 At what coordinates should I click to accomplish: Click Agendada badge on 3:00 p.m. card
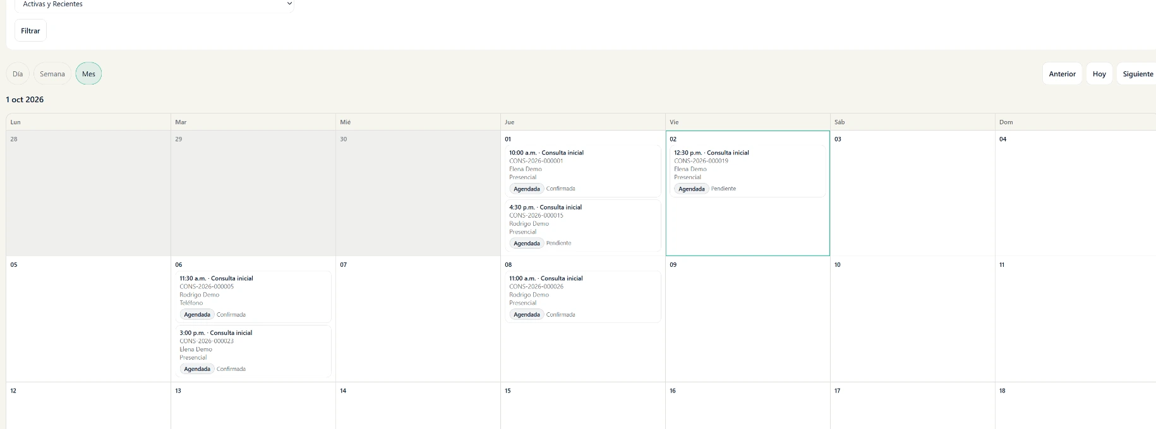[x=197, y=369]
